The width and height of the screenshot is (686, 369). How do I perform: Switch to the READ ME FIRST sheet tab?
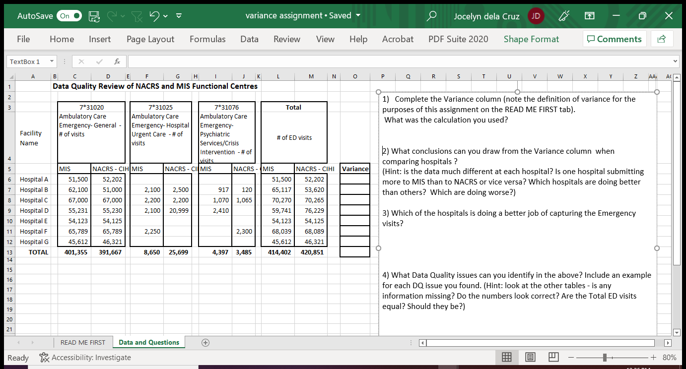pos(83,342)
